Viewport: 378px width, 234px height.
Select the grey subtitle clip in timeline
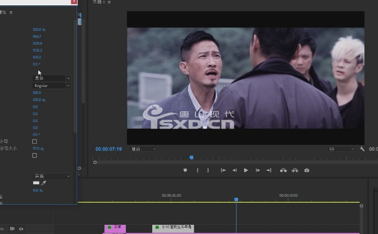(x=173, y=228)
